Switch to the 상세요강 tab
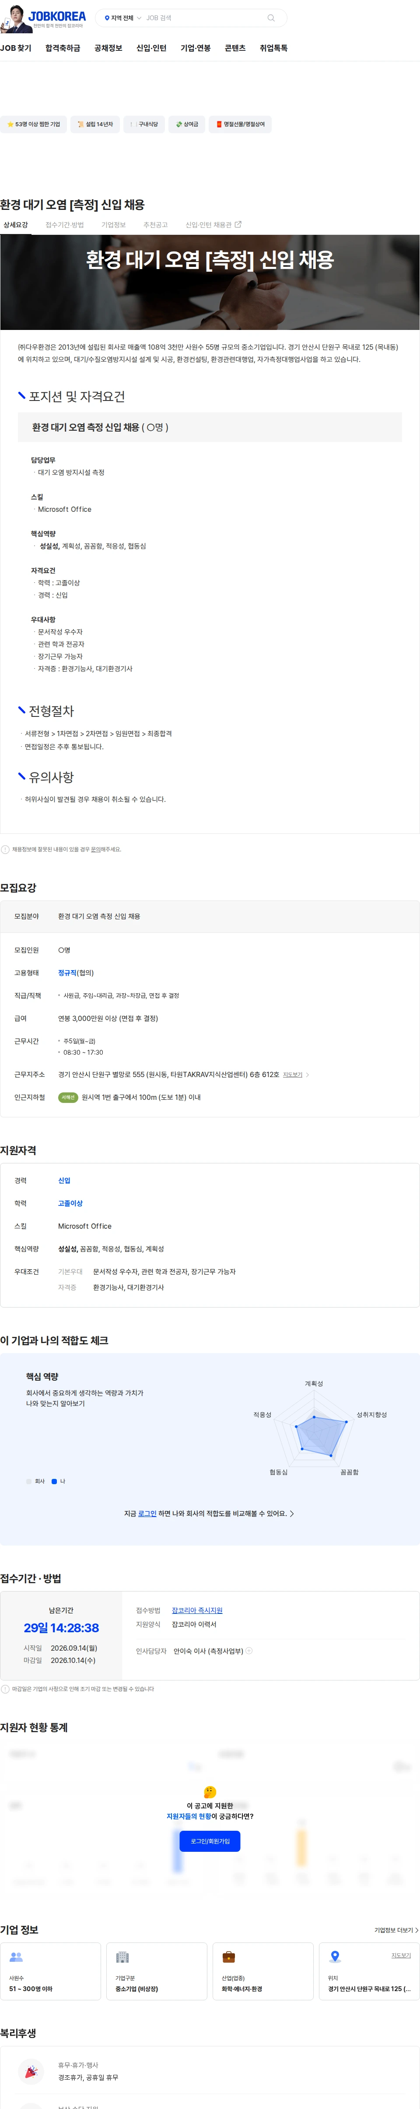Image resolution: width=420 pixels, height=2109 pixels. [15, 224]
